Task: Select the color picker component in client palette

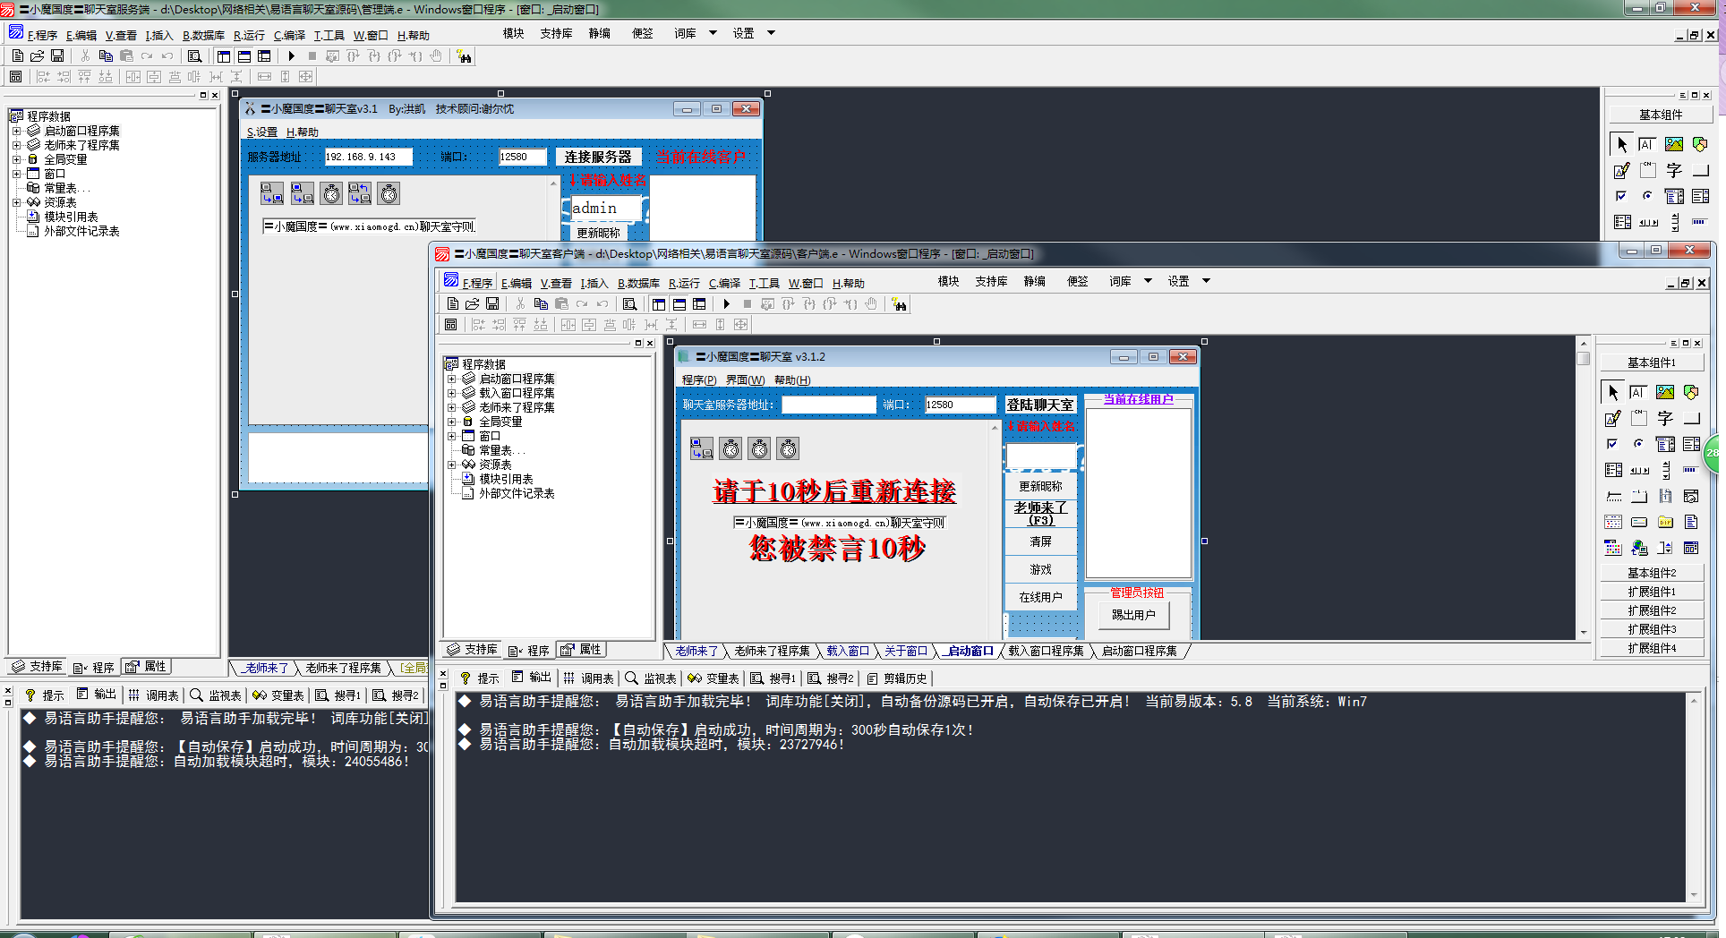Action: (x=1613, y=548)
